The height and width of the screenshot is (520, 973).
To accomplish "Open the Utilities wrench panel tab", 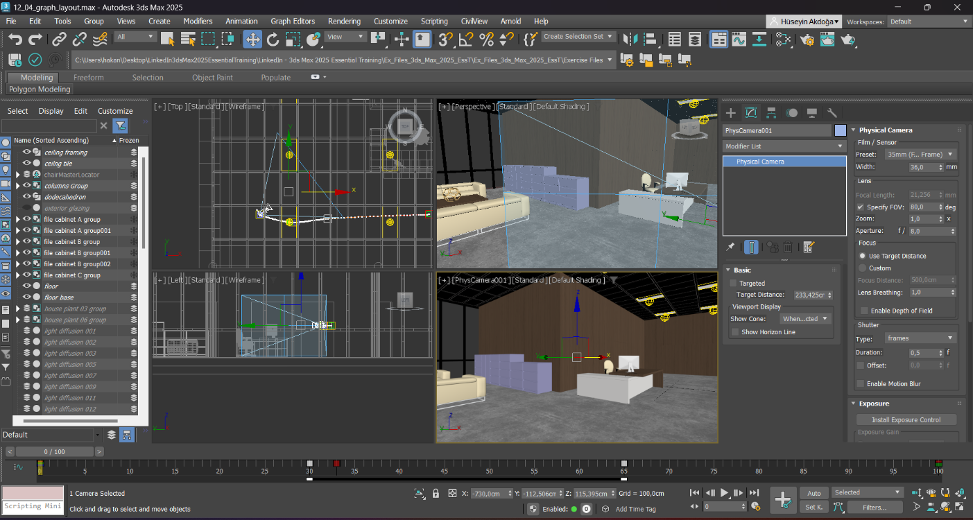I will 832,112.
